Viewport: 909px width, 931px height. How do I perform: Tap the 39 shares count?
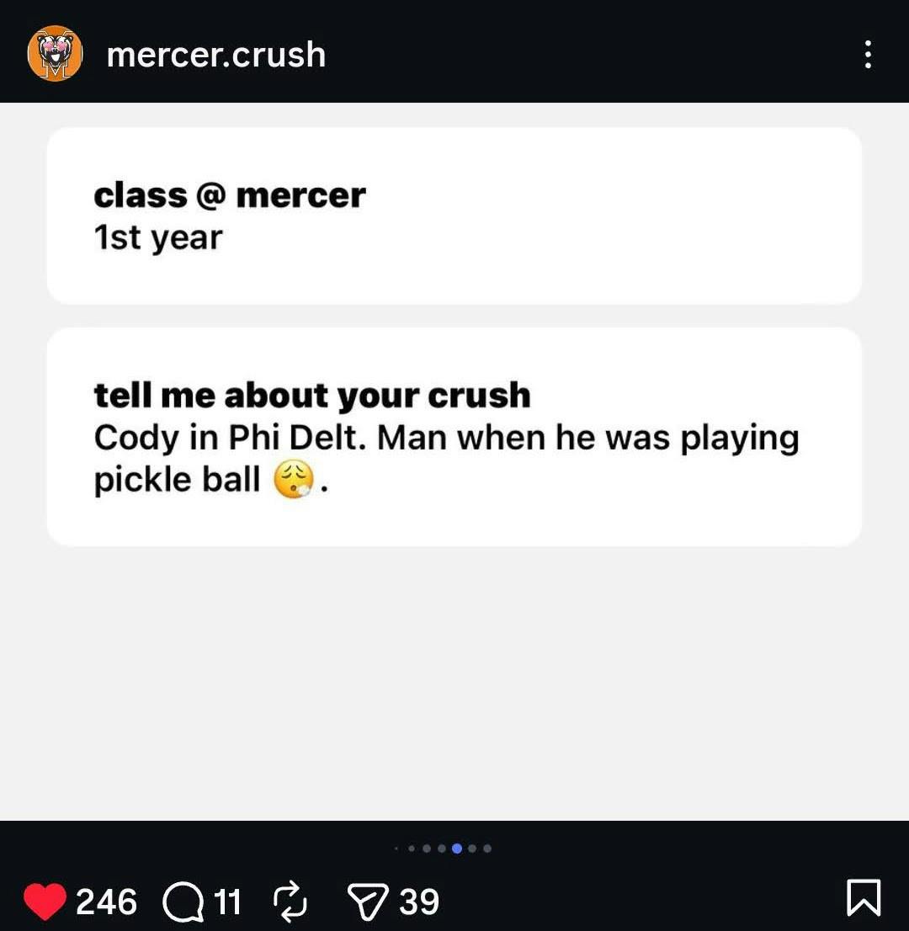[418, 902]
